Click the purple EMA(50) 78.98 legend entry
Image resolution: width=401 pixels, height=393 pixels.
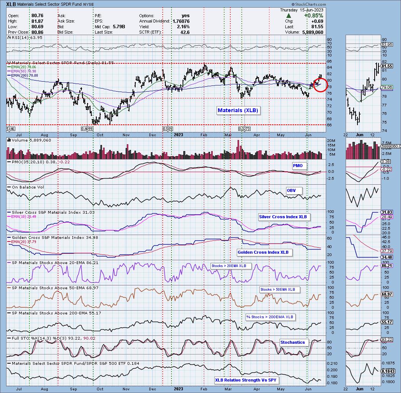[x=22, y=71]
